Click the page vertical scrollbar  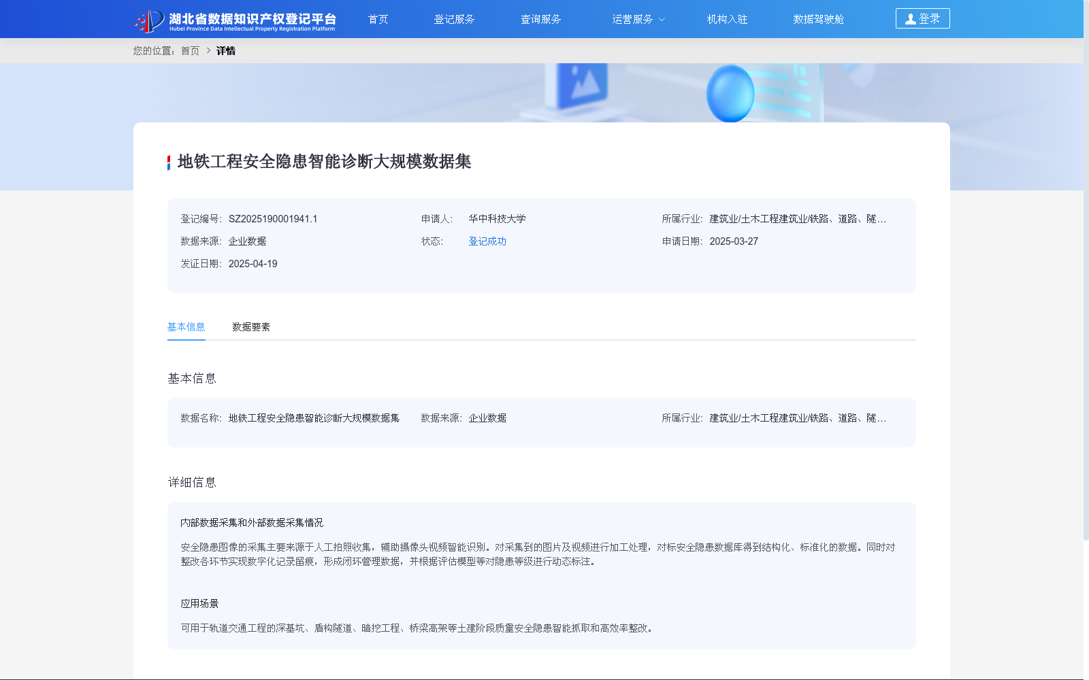click(1086, 272)
